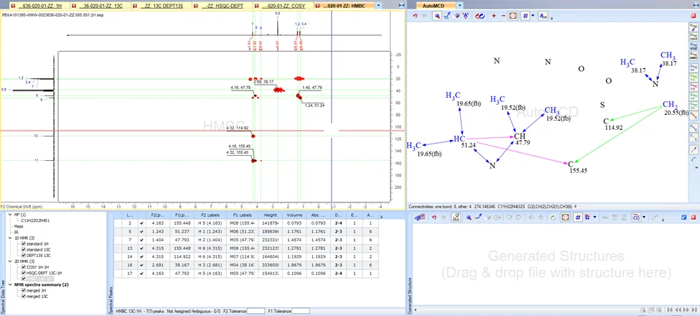The image size is (700, 316).
Task: Jump to last generated structure
Action: 696,310
